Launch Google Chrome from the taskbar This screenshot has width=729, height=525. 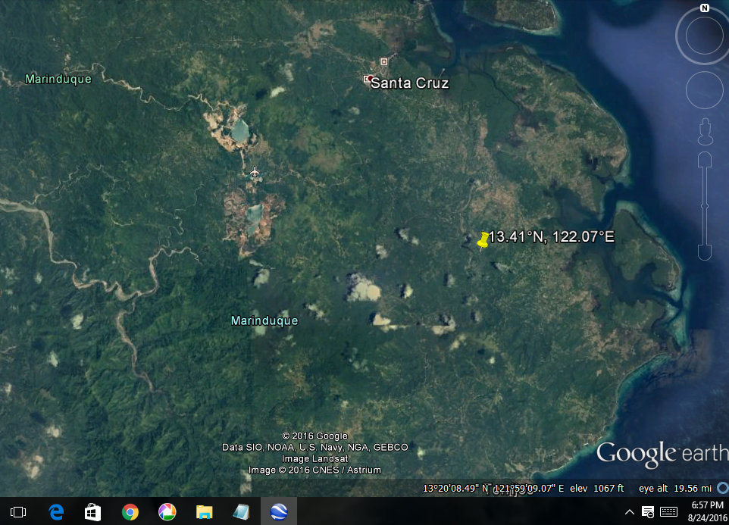130,512
